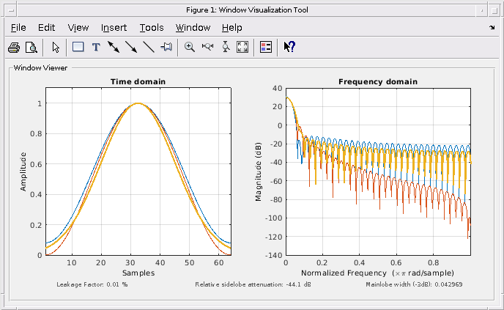This screenshot has height=310, width=504.
Task: Open the Tools menu
Action: coord(152,28)
